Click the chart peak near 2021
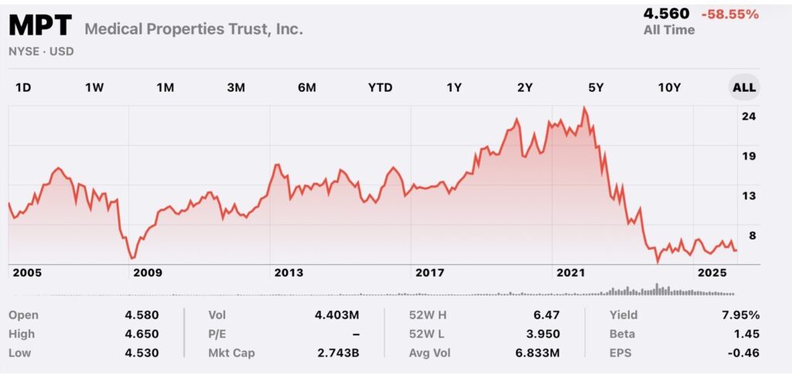The height and width of the screenshot is (374, 792). tap(584, 108)
